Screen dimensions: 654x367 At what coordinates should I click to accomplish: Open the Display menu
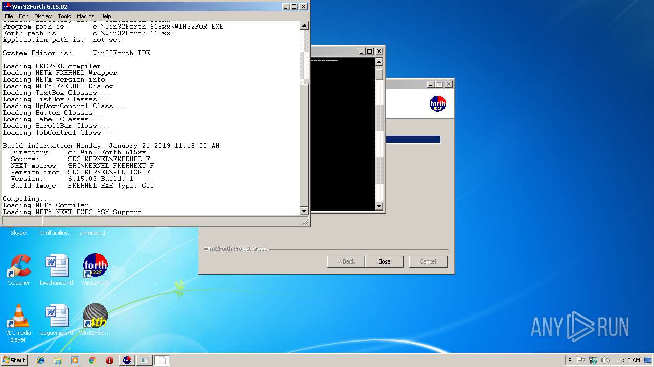point(43,16)
